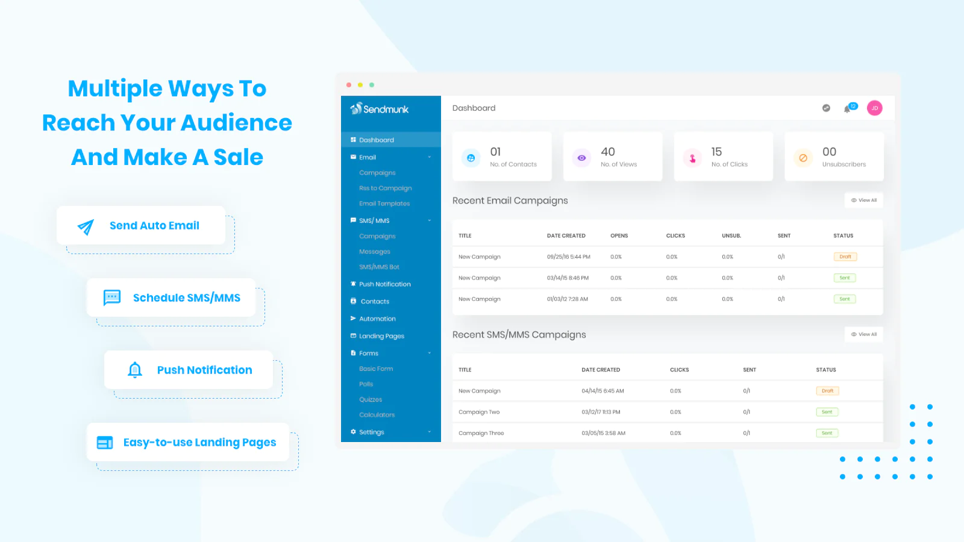Click Draft status badge in email campaigns

point(845,257)
